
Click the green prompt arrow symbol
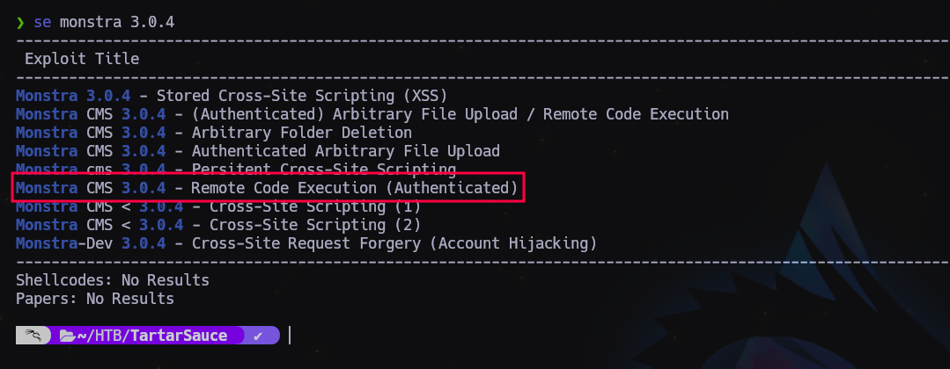point(20,22)
